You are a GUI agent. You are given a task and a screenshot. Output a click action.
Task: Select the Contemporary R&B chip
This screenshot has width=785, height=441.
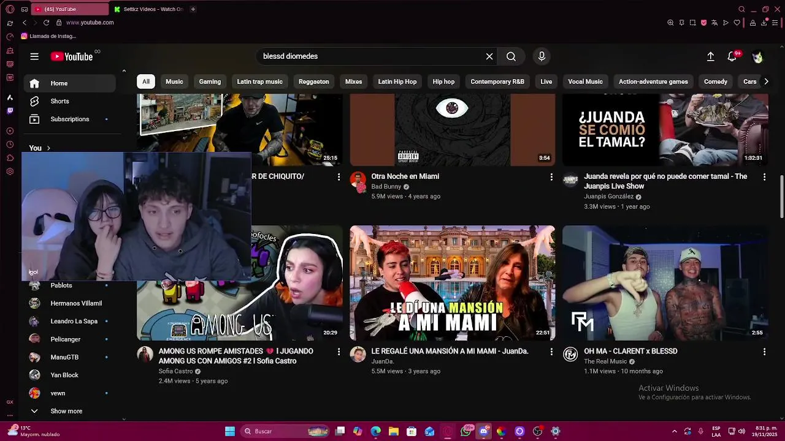[497, 81]
